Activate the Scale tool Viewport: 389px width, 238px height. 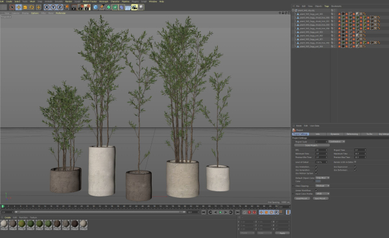[25, 7]
